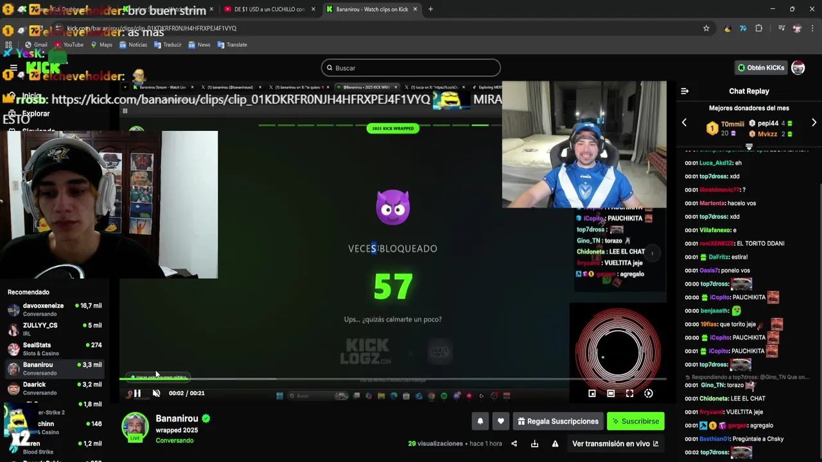The height and width of the screenshot is (462, 822).
Task: Open Ver transmisión en vivo link
Action: 615,443
